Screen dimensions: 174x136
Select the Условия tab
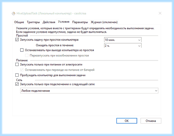(x=64, y=22)
